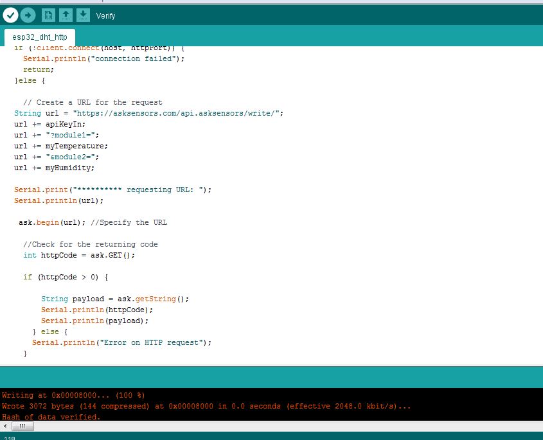Screen dimensions: 543x440
Task: Open a sketch using the up-arrow icon
Action: 66,15
